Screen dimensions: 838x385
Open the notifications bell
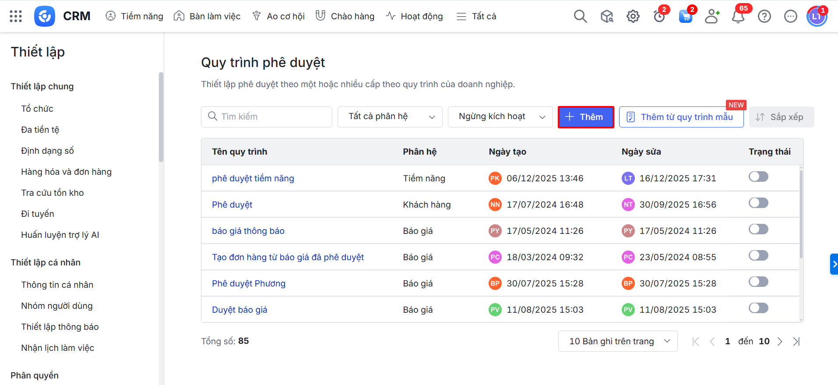(x=738, y=17)
